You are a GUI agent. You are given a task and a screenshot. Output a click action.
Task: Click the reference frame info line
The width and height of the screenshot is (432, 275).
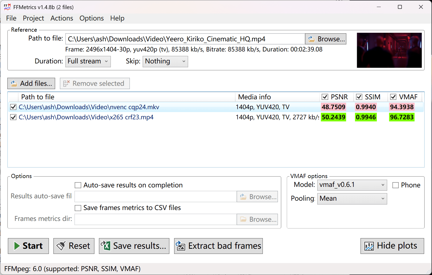[x=194, y=49]
